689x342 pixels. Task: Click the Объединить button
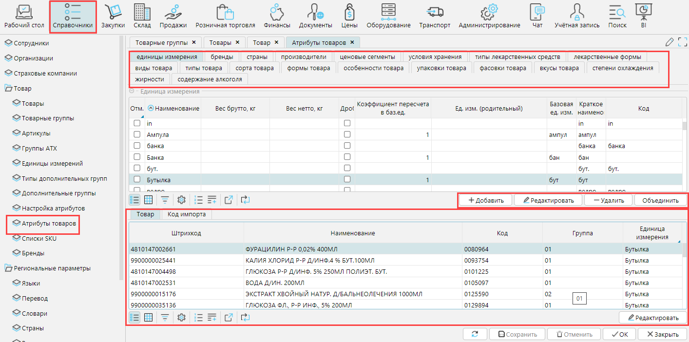click(660, 200)
